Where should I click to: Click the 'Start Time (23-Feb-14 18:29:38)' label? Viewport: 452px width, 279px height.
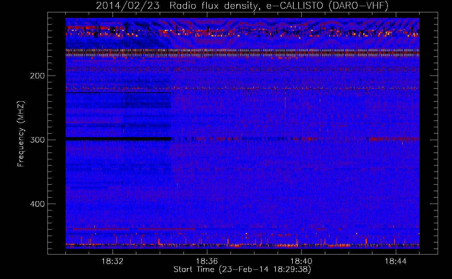point(242,270)
